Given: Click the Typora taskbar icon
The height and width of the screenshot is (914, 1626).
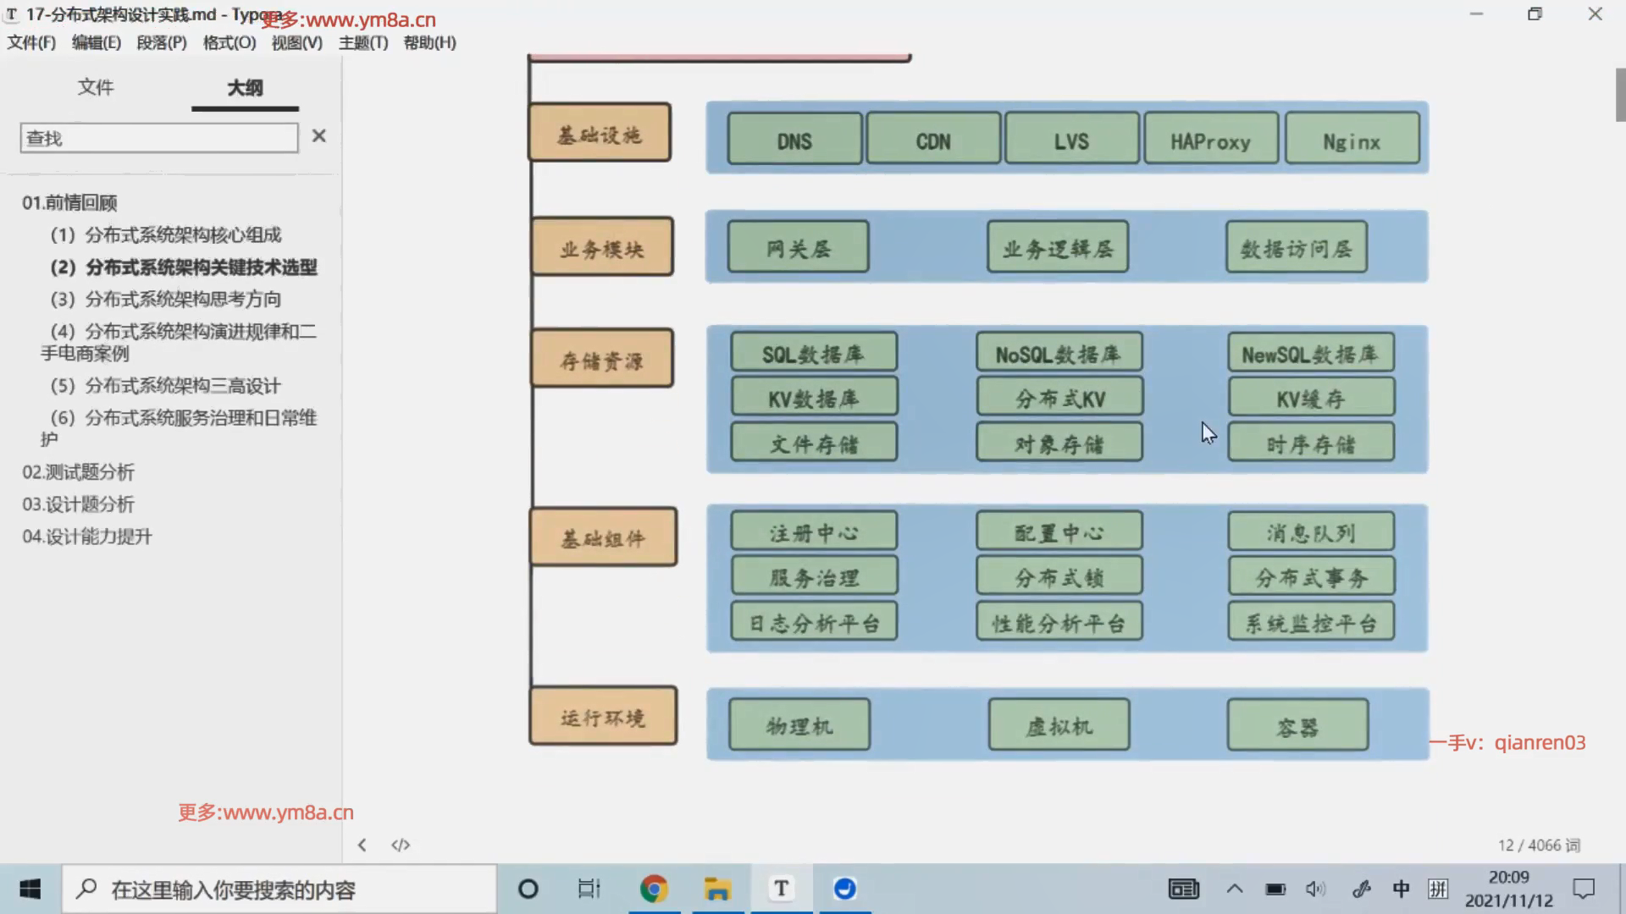Looking at the screenshot, I should (781, 889).
